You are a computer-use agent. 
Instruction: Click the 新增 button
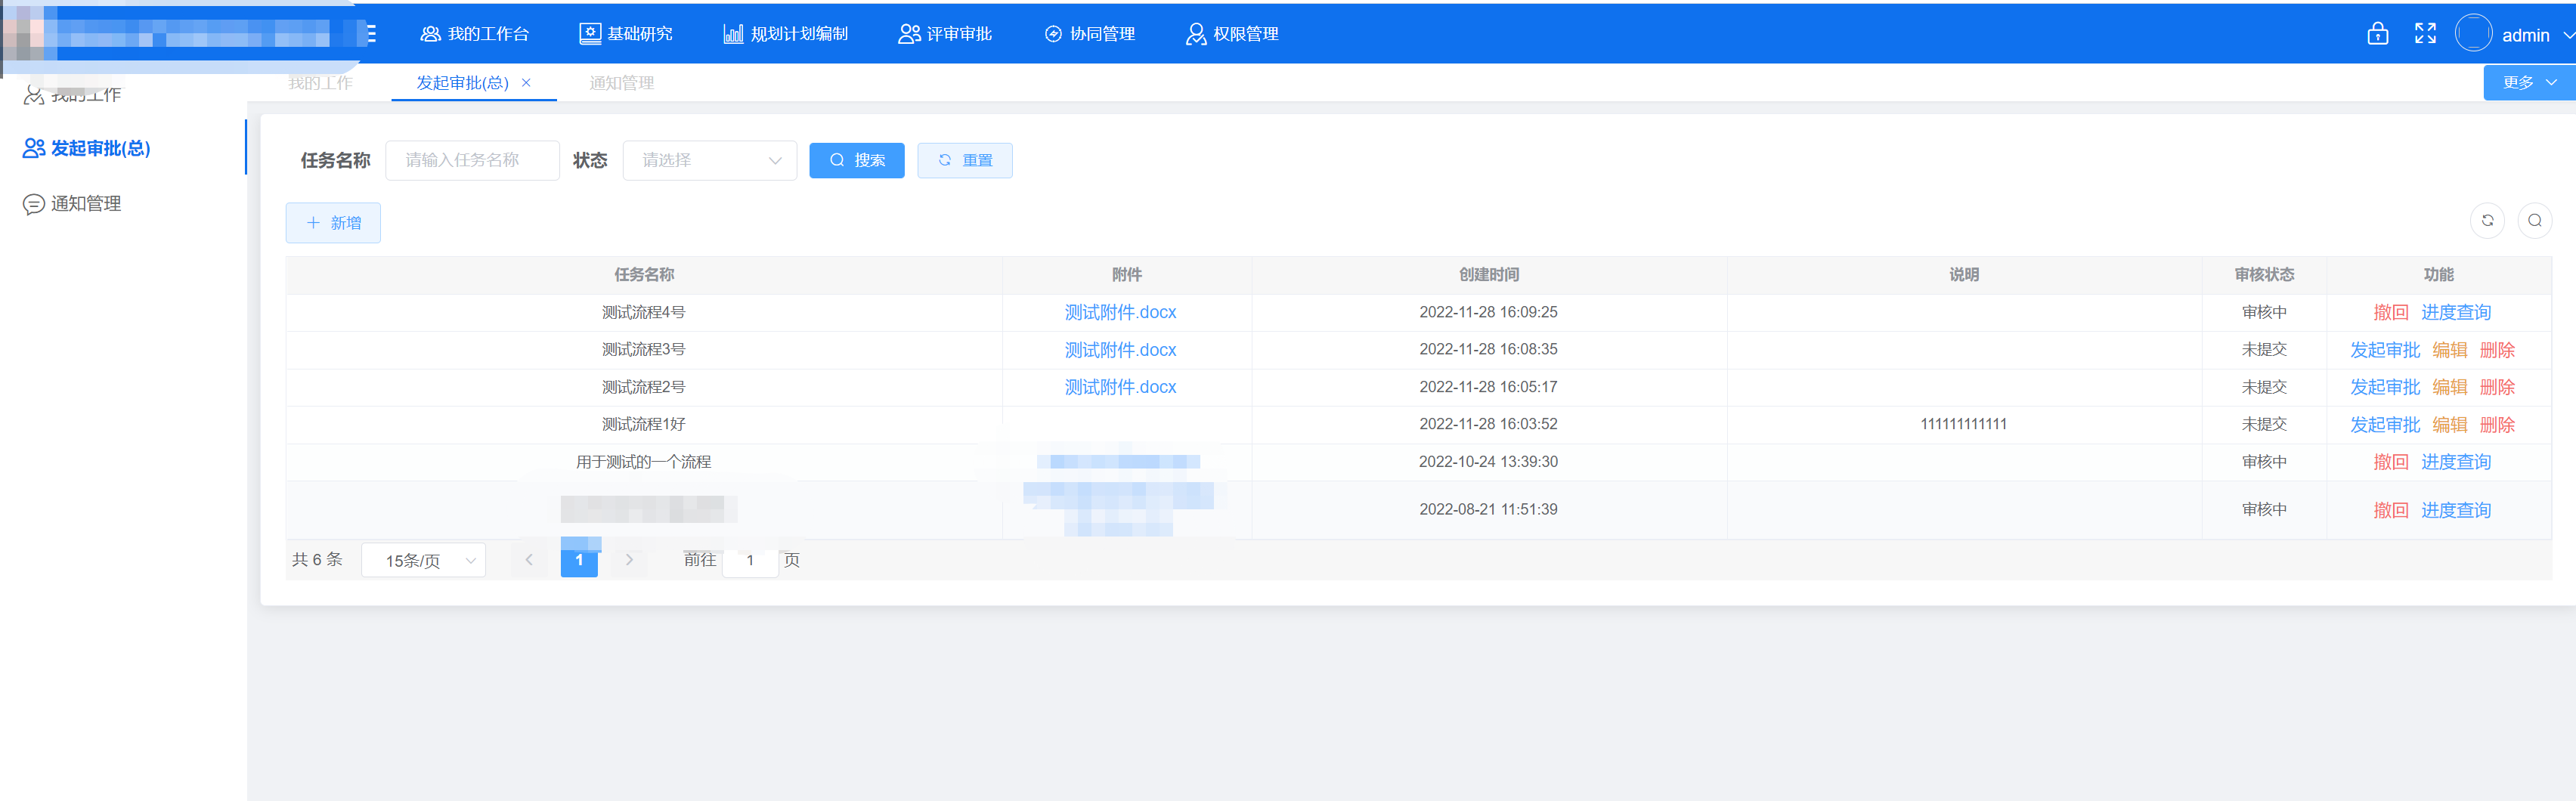tap(333, 223)
